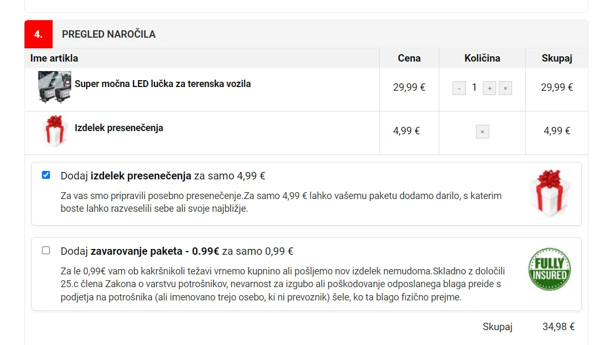The image size is (613, 345).
Task: Open Izdelek presenečenja product name
Action: (x=119, y=128)
